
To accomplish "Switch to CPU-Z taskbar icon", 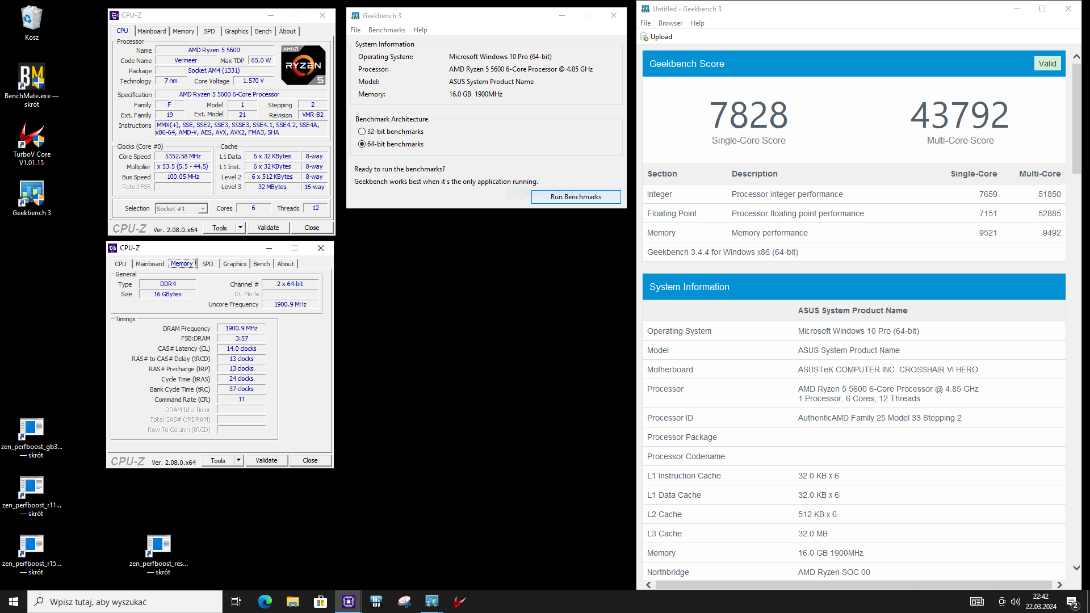I will pos(349,602).
